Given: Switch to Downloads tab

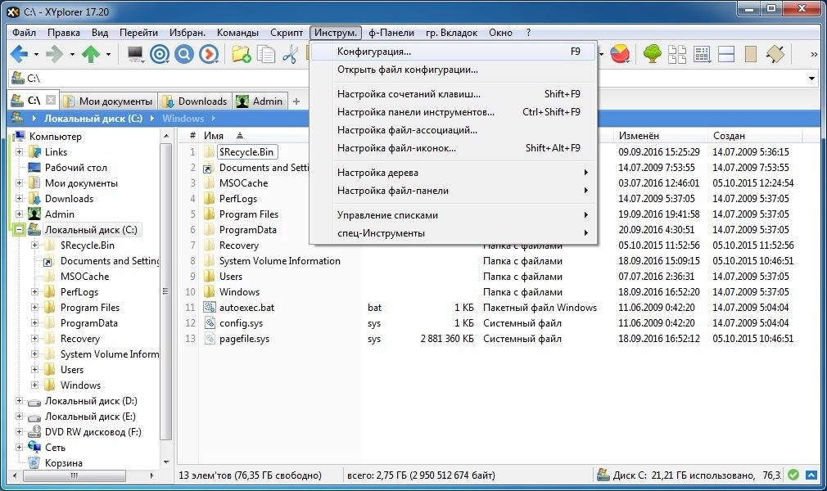Looking at the screenshot, I should coord(197,101).
